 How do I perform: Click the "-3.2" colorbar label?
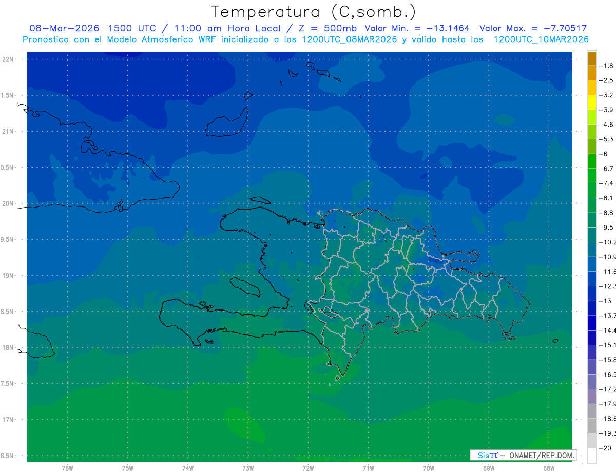point(607,95)
